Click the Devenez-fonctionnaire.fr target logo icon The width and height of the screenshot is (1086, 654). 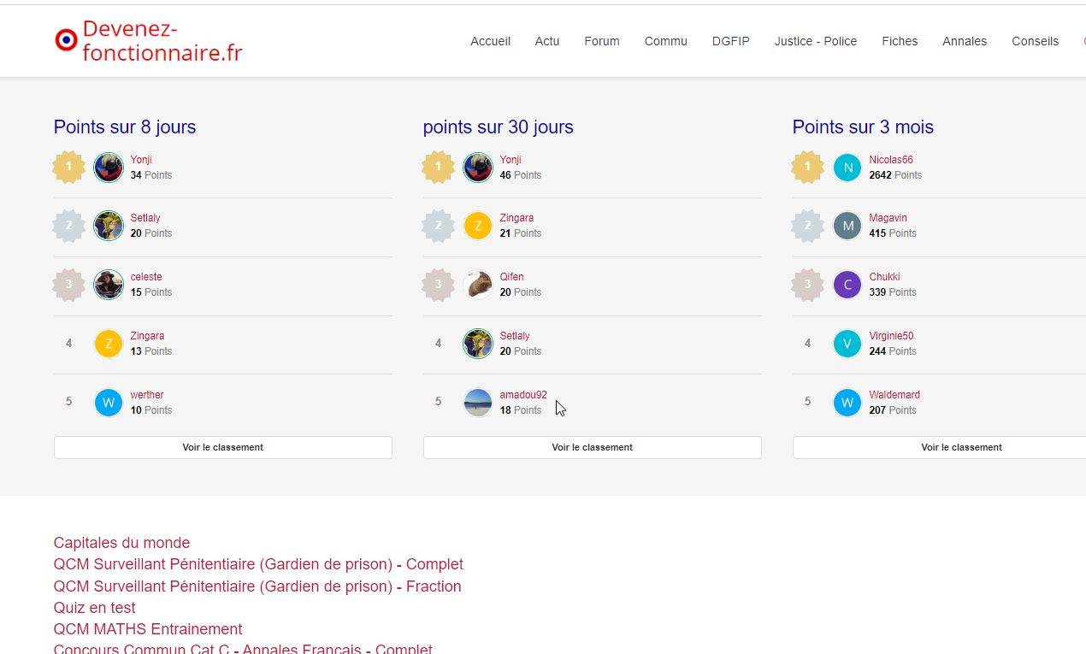pyautogui.click(x=66, y=40)
